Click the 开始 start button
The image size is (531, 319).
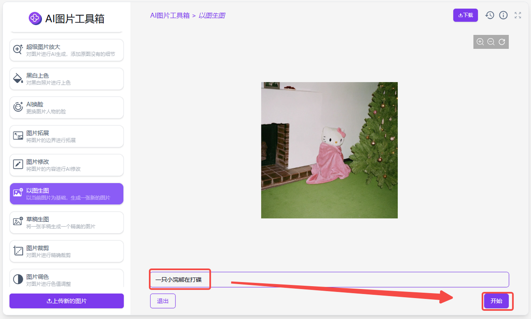pos(496,301)
